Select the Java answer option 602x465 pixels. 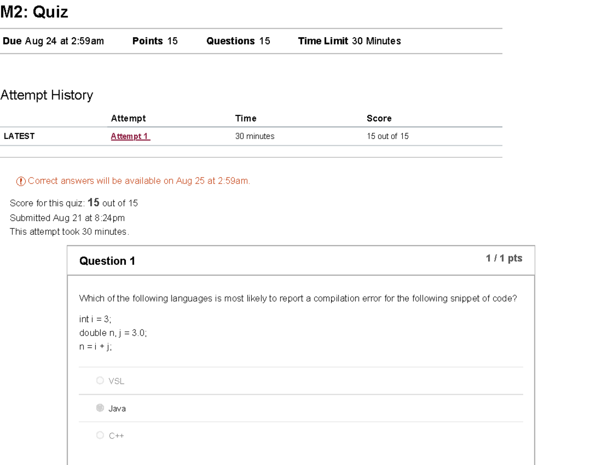(x=100, y=408)
